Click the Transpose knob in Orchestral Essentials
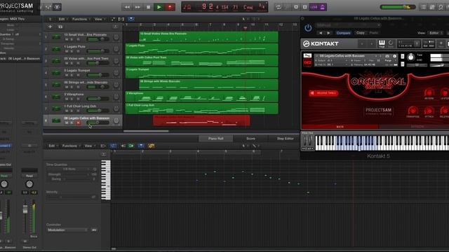Viewport: 449px width, 252px height. [x=413, y=111]
